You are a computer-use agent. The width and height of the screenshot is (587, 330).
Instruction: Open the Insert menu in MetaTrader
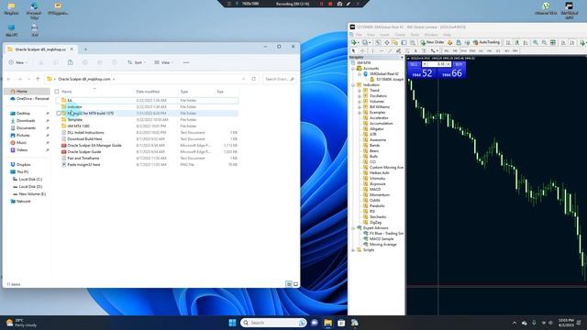384,35
